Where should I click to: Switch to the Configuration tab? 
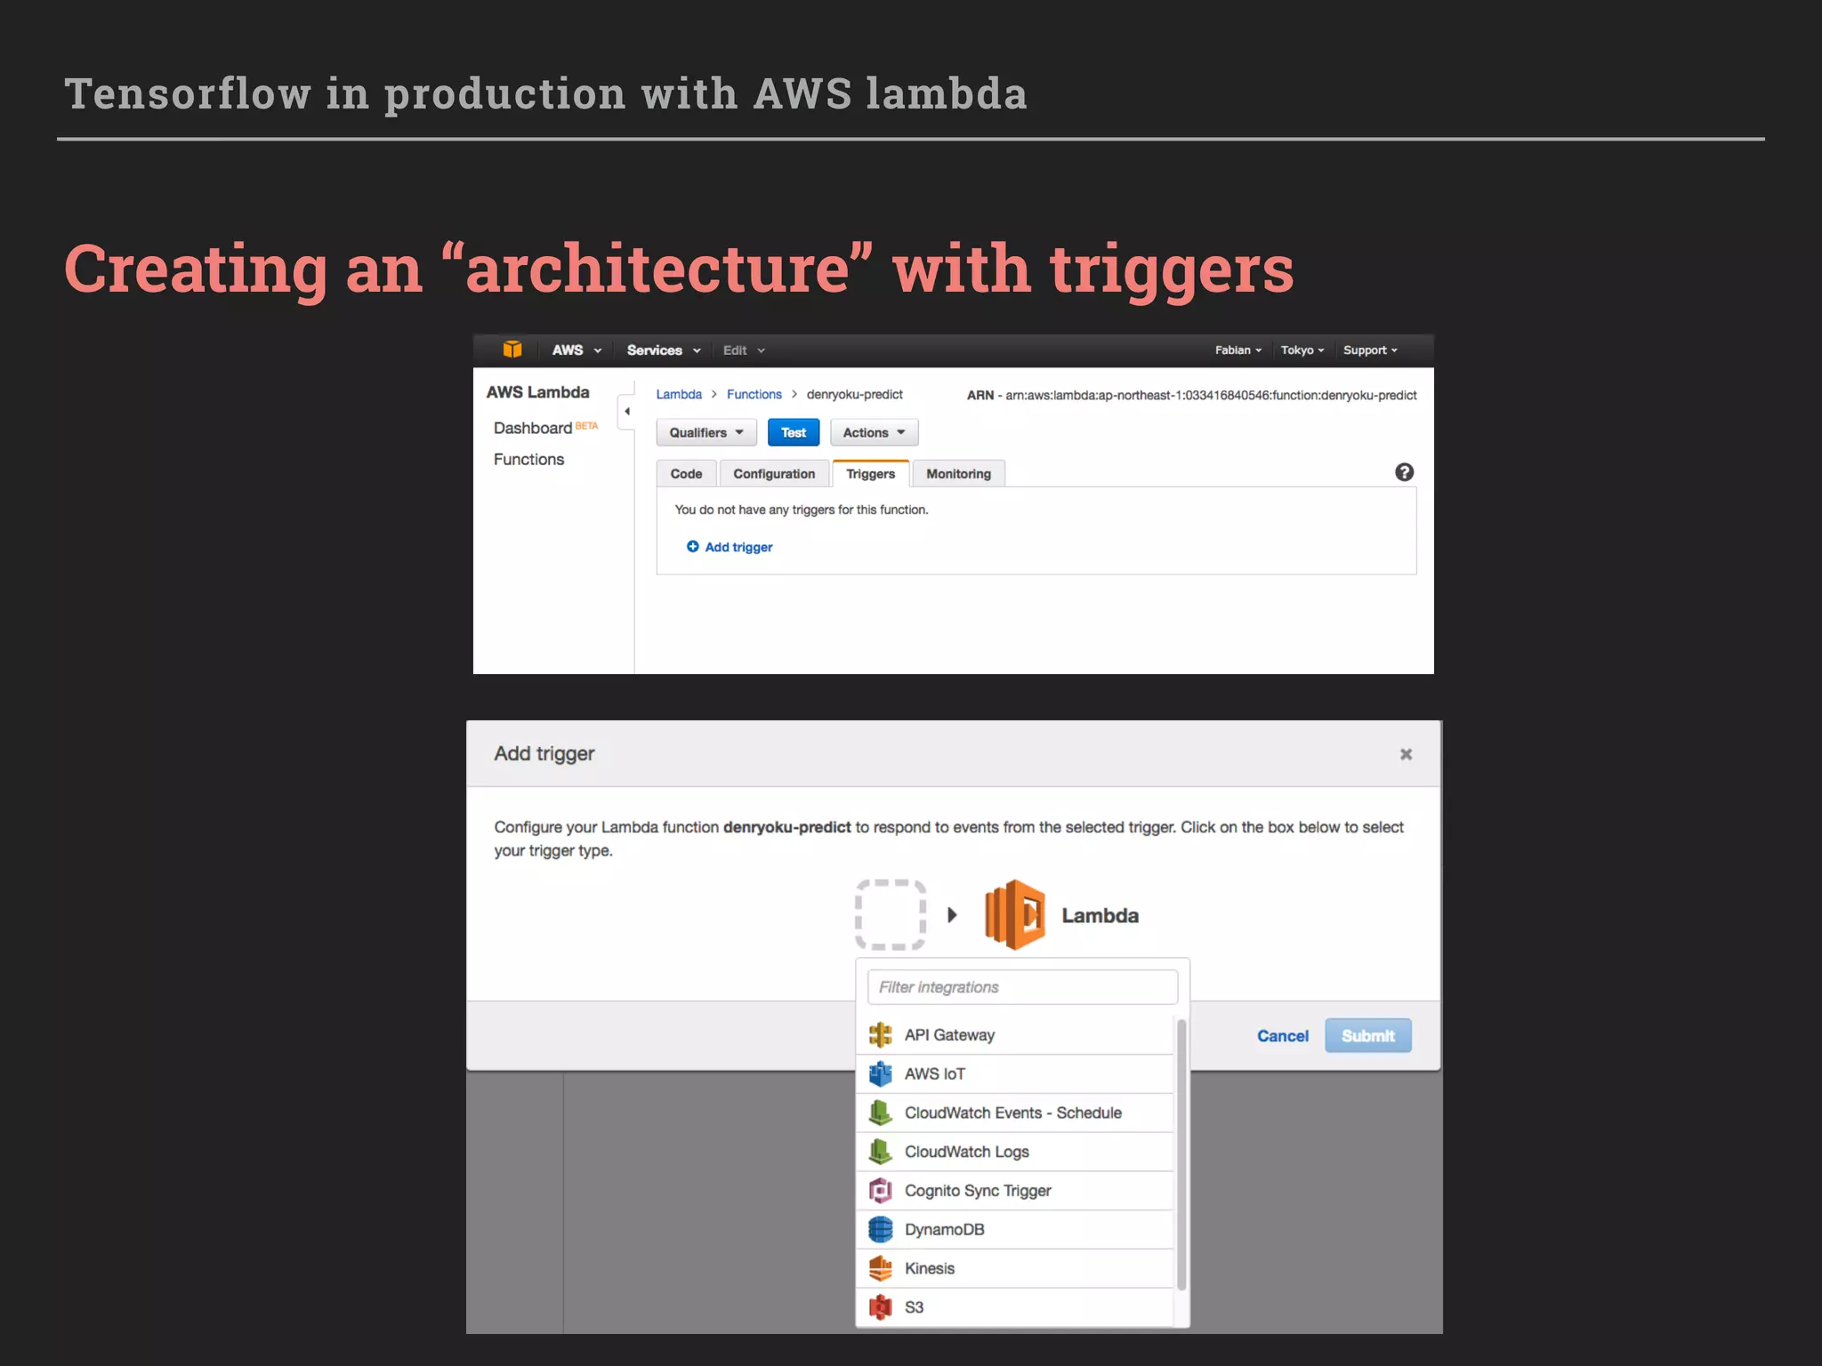[x=774, y=474]
